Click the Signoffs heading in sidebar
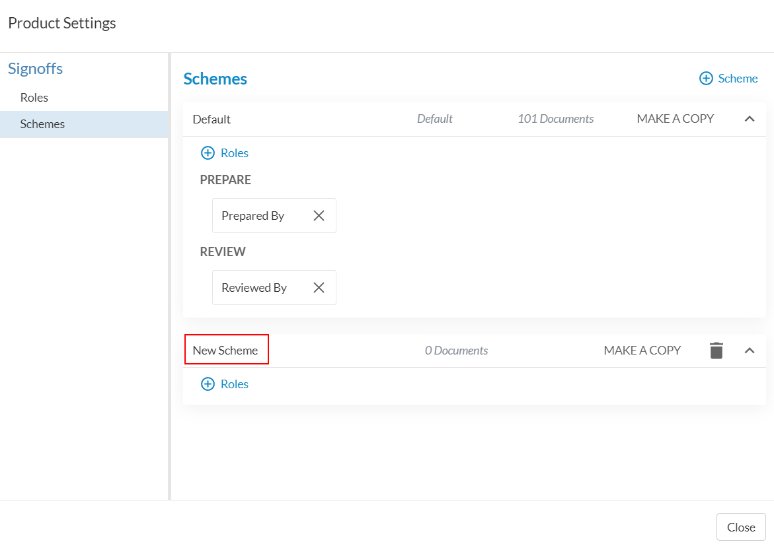The width and height of the screenshot is (774, 548). click(36, 69)
